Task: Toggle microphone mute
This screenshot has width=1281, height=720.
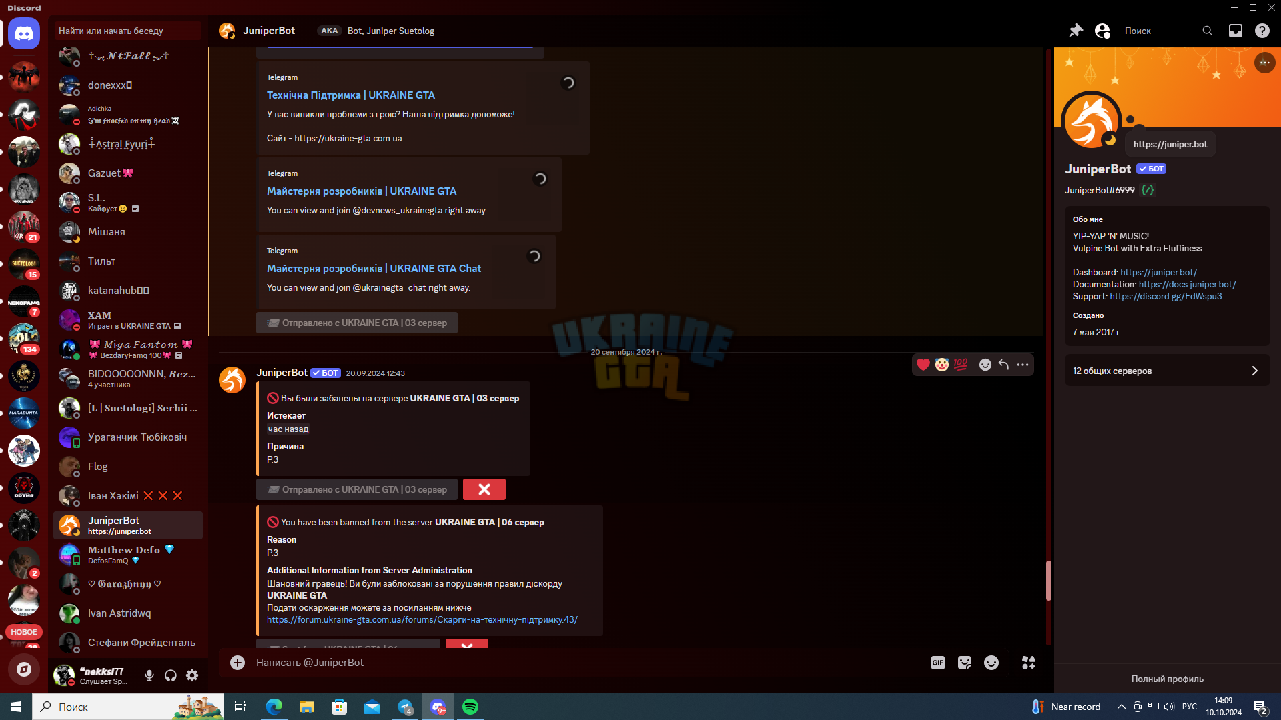Action: 149,675
